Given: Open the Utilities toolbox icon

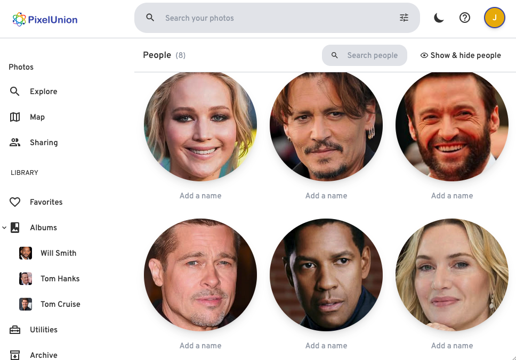Looking at the screenshot, I should coord(15,330).
